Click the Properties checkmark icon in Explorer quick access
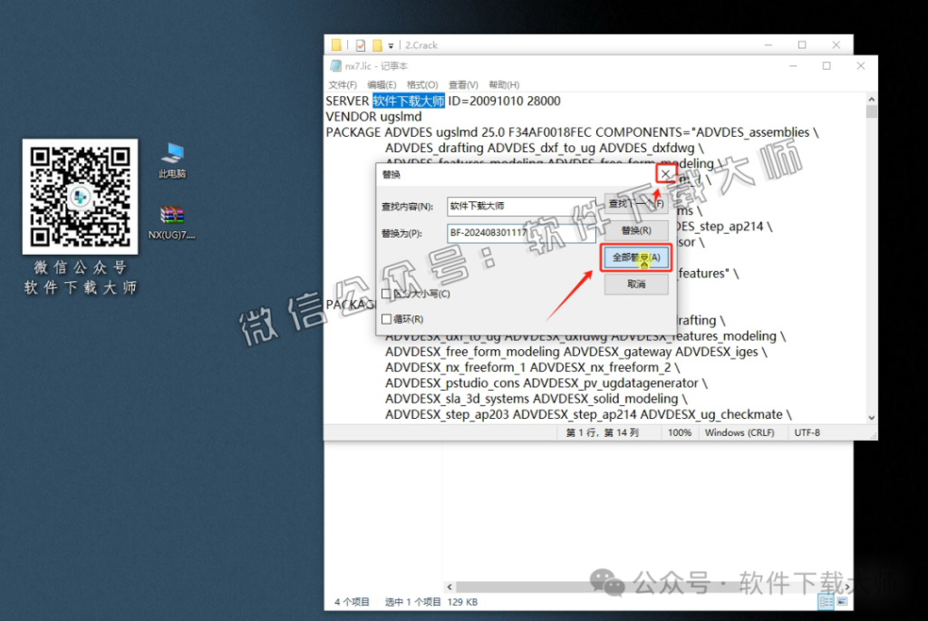The width and height of the screenshot is (928, 621). (360, 44)
